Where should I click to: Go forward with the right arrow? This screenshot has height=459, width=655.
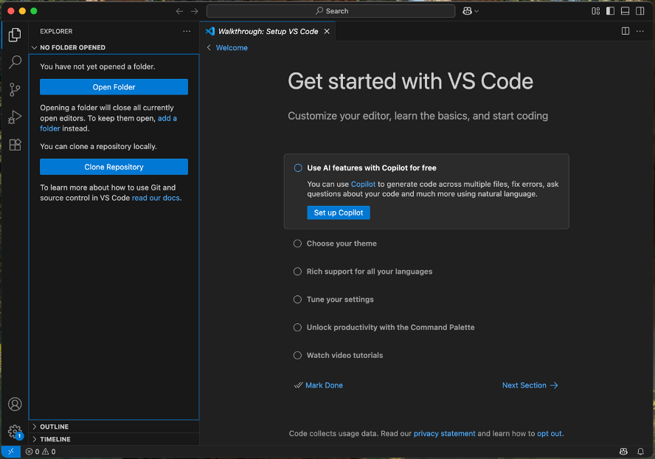(x=195, y=11)
